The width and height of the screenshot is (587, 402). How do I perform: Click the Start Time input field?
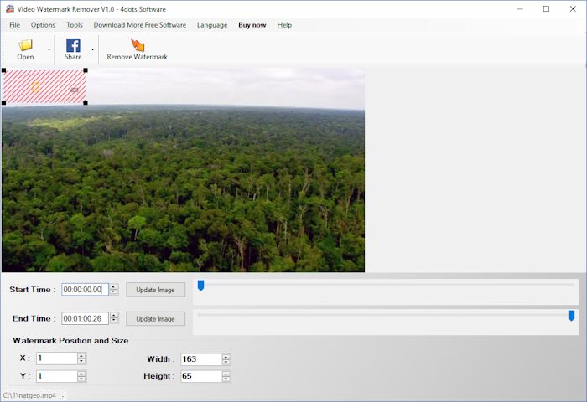click(x=85, y=290)
